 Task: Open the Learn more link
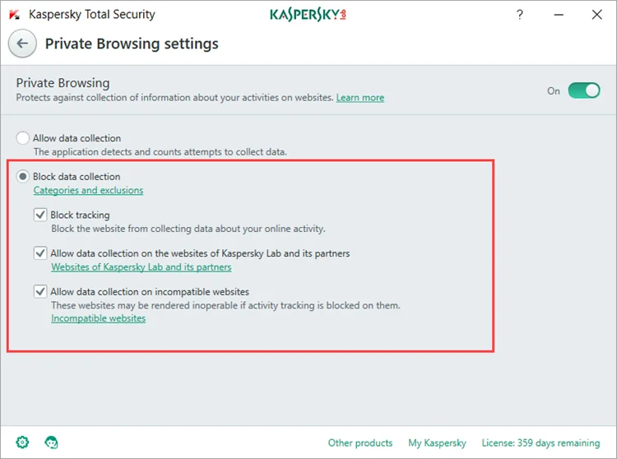point(360,98)
